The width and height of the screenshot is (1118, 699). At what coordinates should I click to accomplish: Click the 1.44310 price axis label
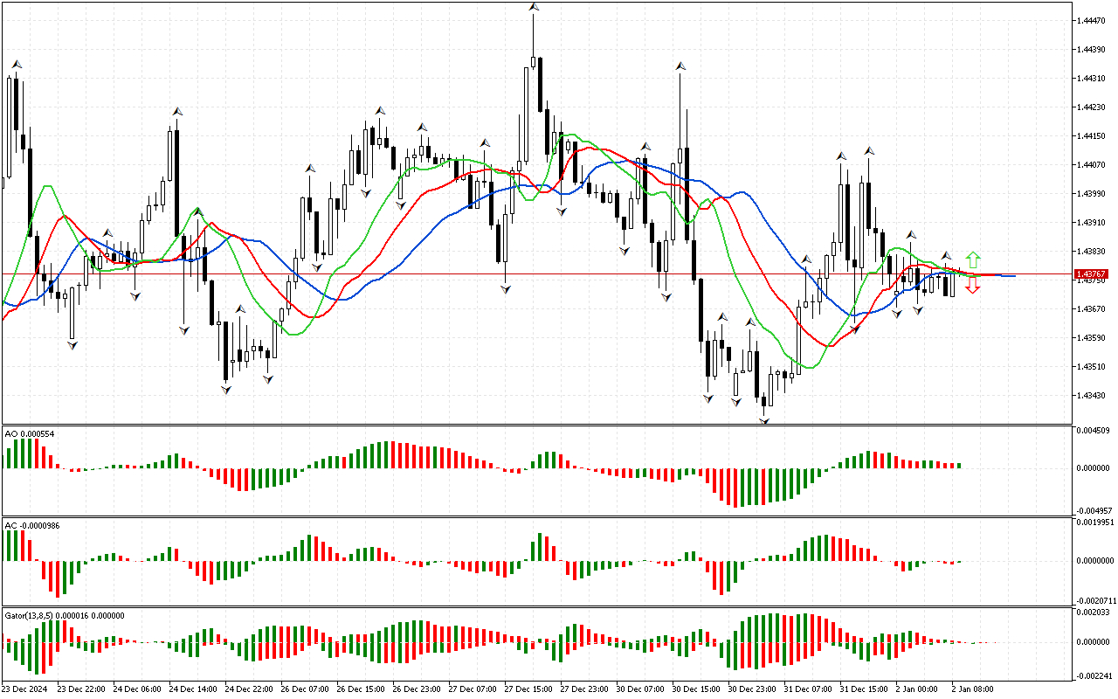[1093, 78]
